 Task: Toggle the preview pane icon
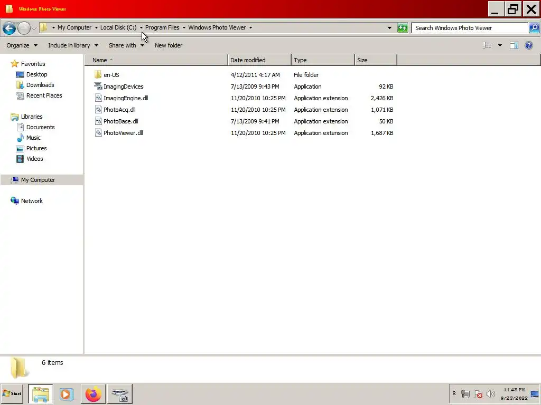coord(514,45)
